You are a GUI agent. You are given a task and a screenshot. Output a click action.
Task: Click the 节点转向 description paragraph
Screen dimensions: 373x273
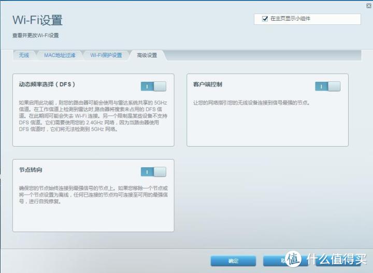[x=93, y=195]
